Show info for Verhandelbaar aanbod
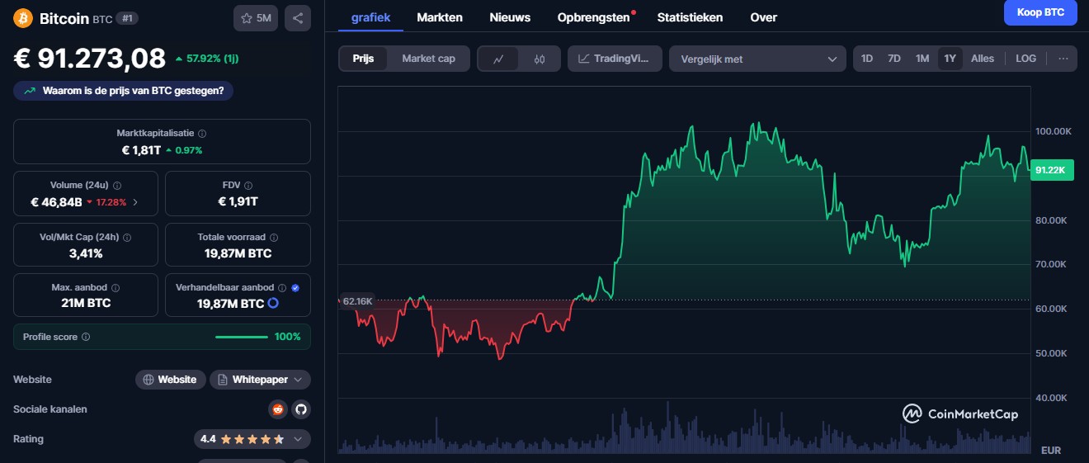 pos(282,288)
